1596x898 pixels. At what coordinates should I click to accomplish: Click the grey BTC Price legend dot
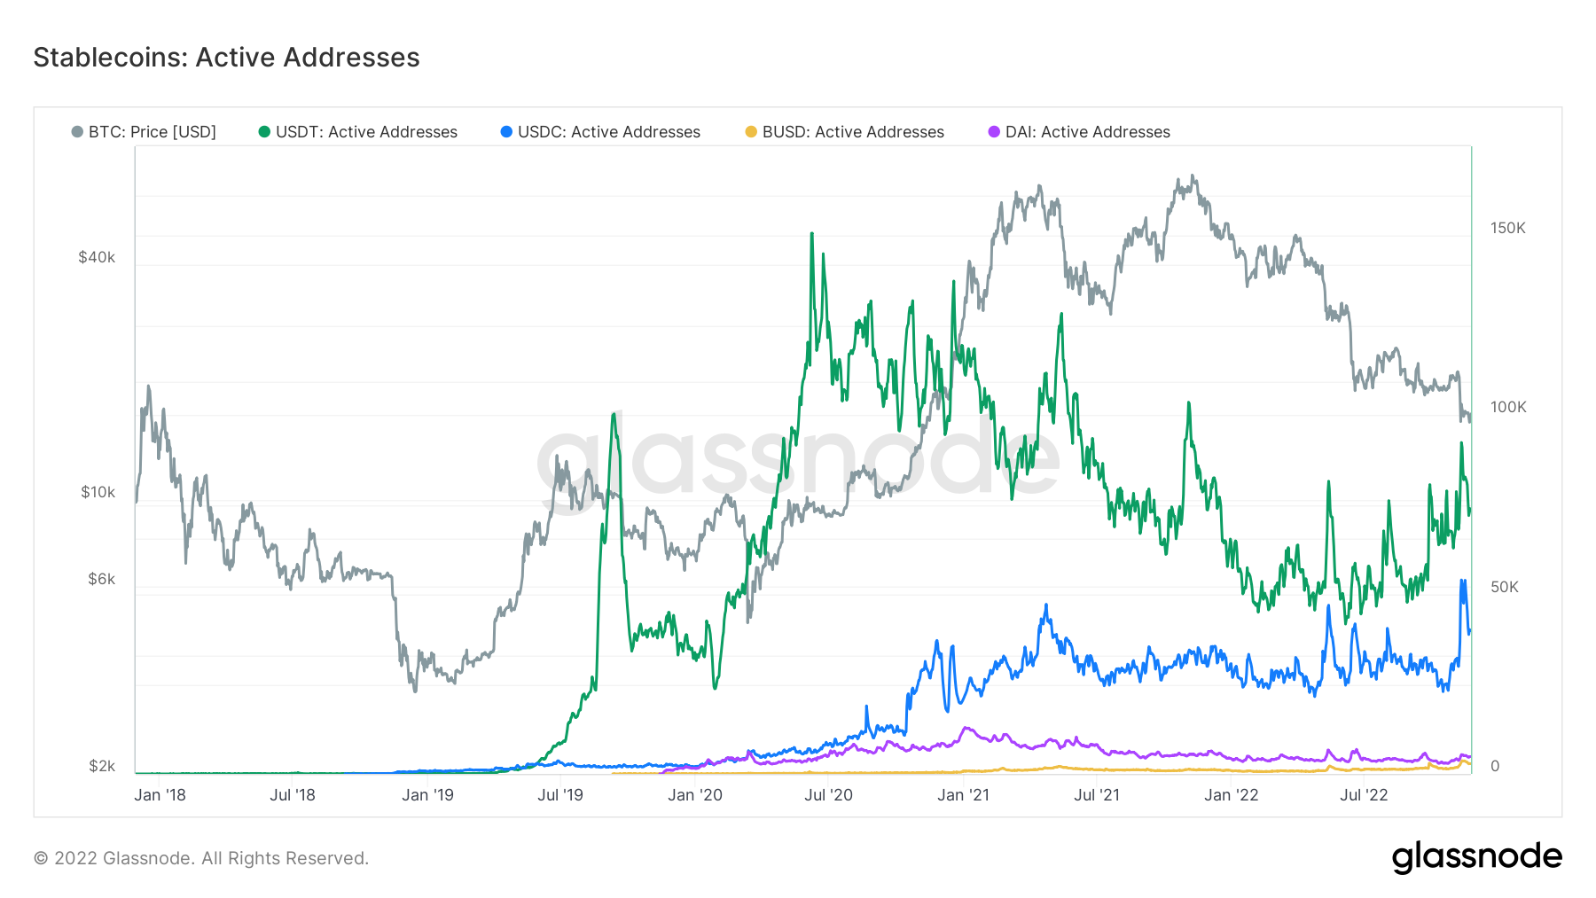tap(77, 132)
